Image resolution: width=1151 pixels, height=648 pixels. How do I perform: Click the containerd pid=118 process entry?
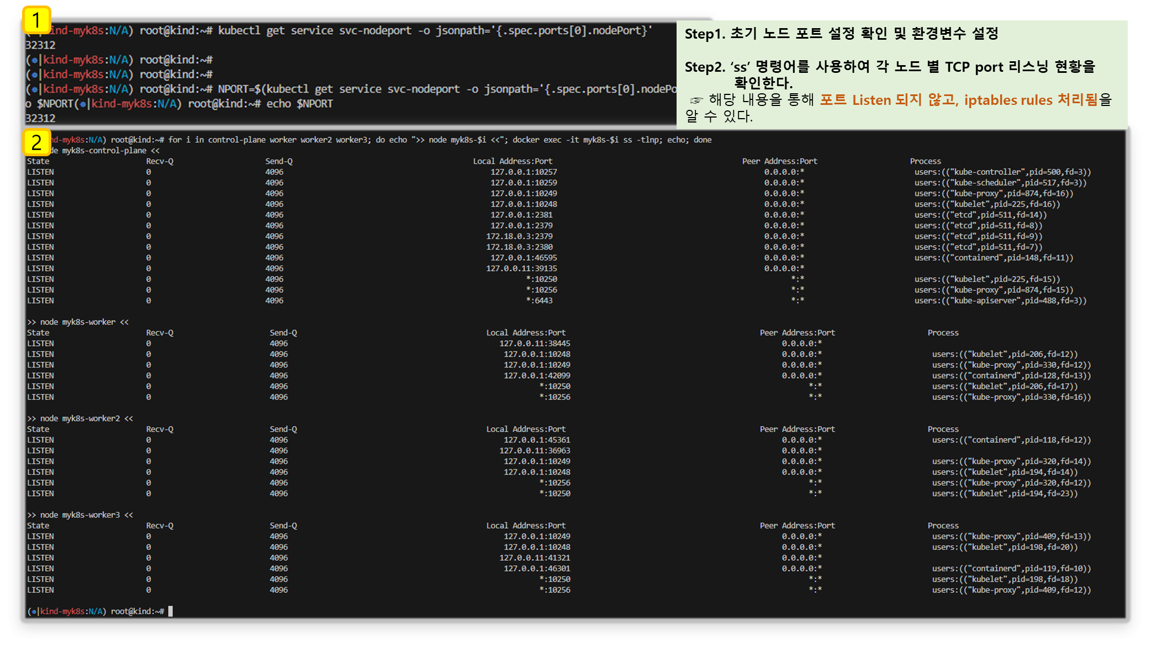[1011, 440]
